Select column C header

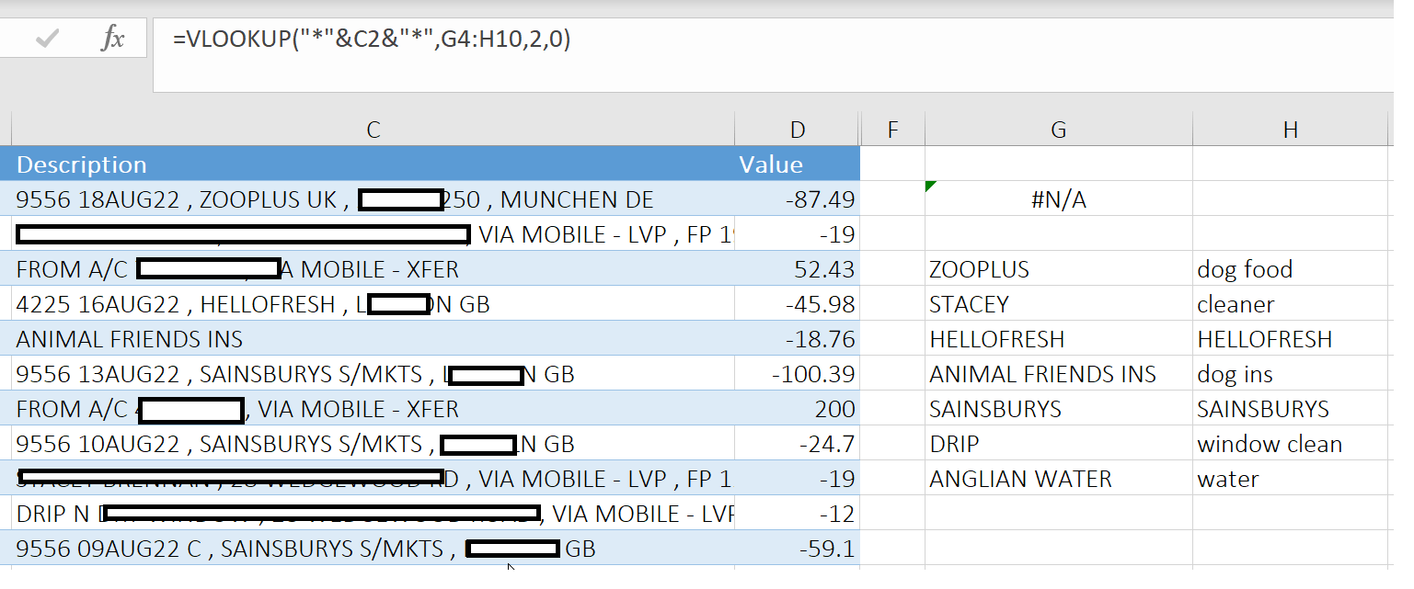373,130
